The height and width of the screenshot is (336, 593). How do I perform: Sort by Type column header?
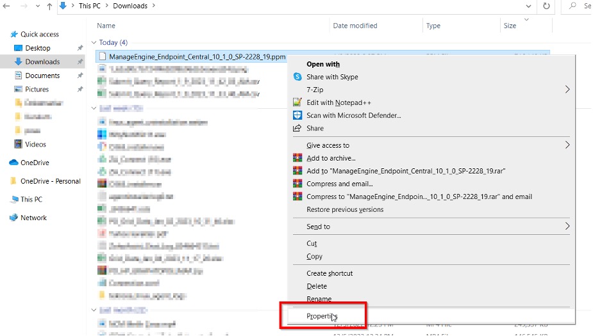pyautogui.click(x=433, y=26)
